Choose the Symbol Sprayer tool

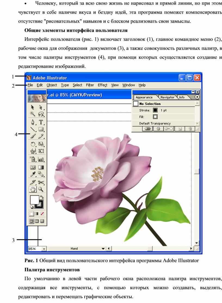click(x=33, y=159)
